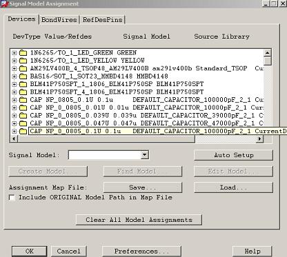Screen dimensions: 287x257
Task: Expand the AM29LV400B_4_TSOP48 tree node
Action: click(14, 68)
